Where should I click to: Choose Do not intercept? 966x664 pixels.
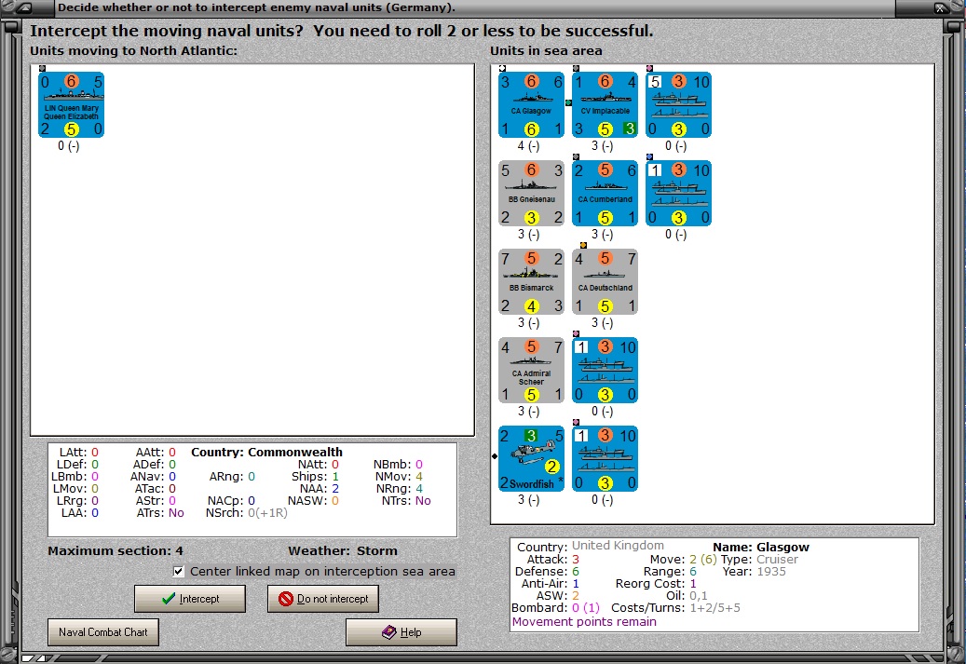[x=323, y=599]
